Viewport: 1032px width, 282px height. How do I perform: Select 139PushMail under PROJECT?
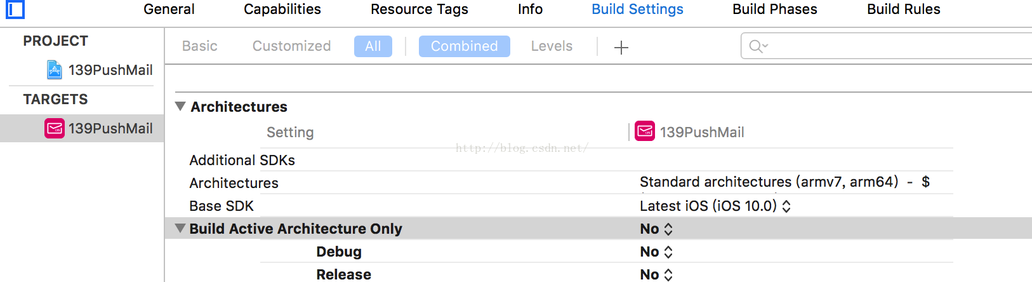100,70
